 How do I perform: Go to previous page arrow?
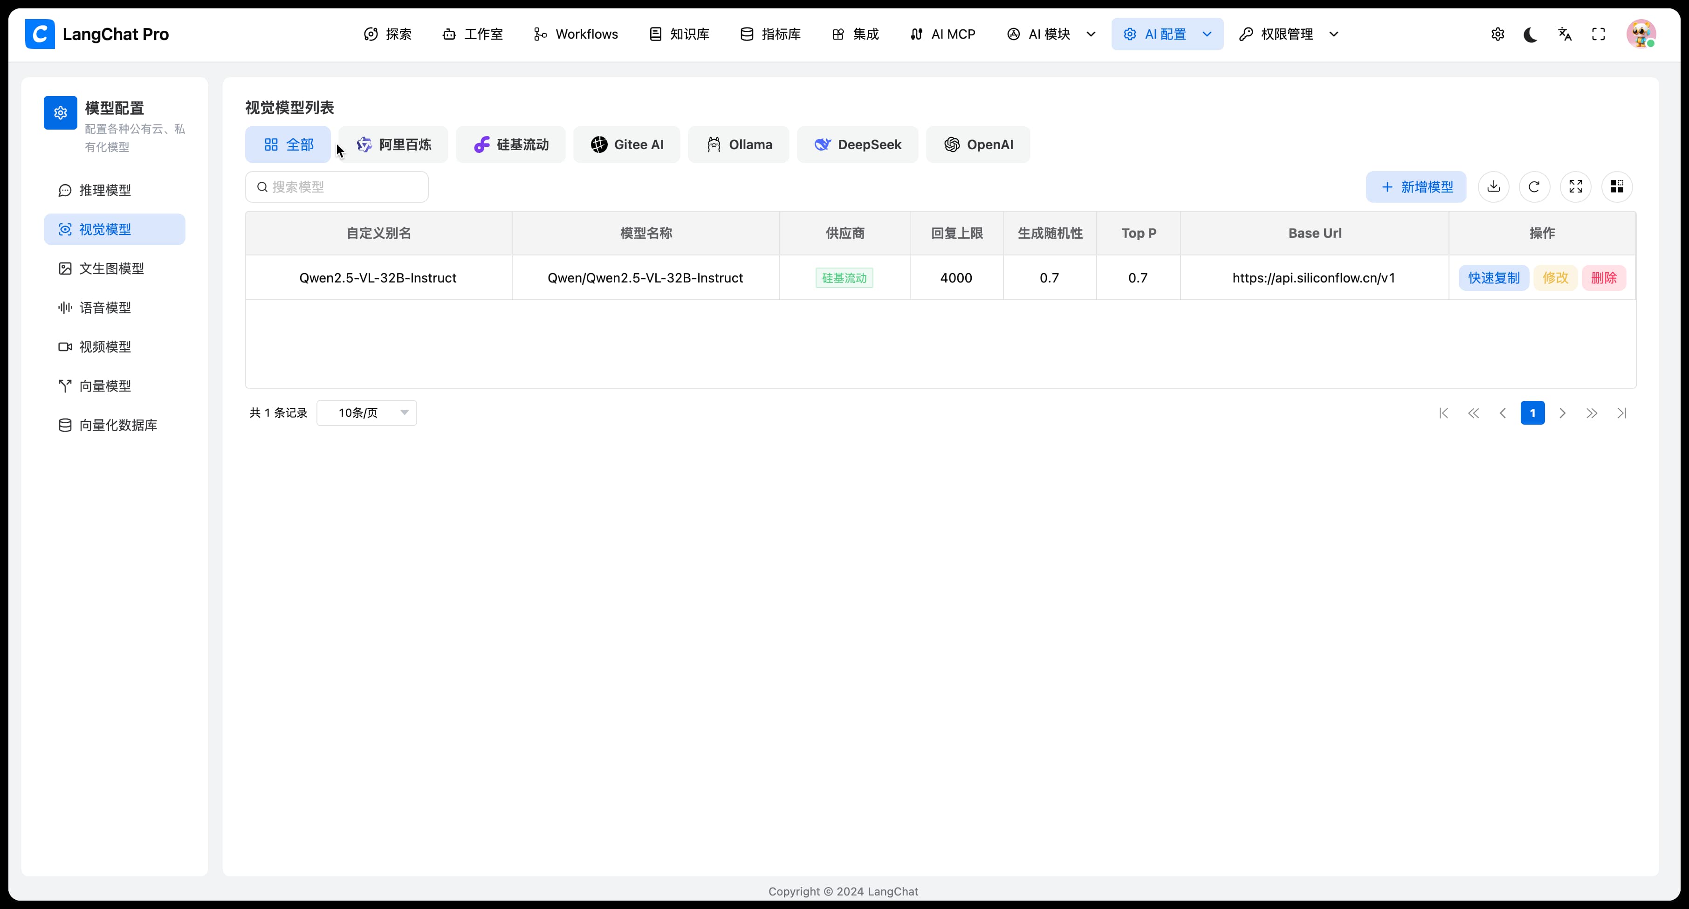pos(1503,413)
